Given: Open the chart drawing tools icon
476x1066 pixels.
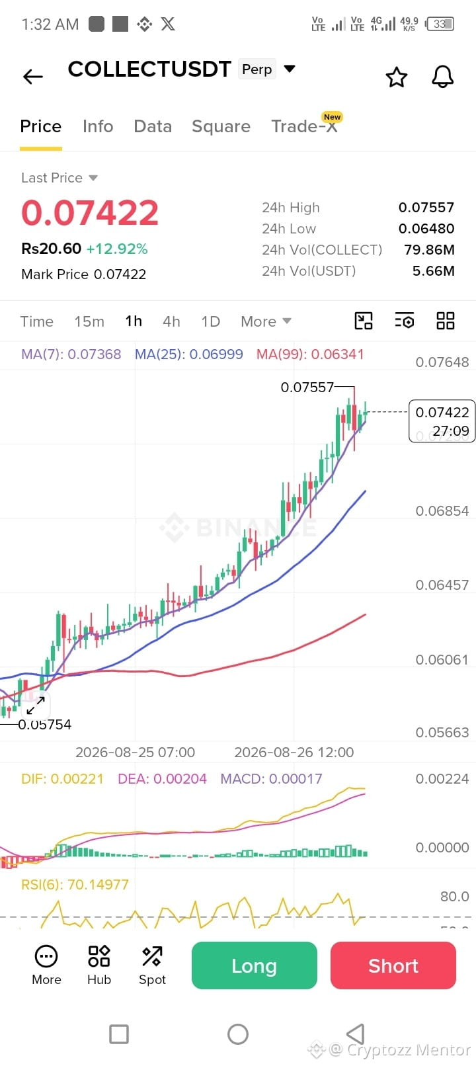Looking at the screenshot, I should pos(364,321).
